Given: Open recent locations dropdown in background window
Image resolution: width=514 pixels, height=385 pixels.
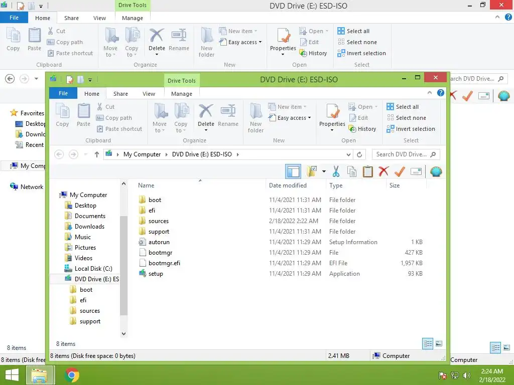Looking at the screenshot, I should tap(36, 79).
